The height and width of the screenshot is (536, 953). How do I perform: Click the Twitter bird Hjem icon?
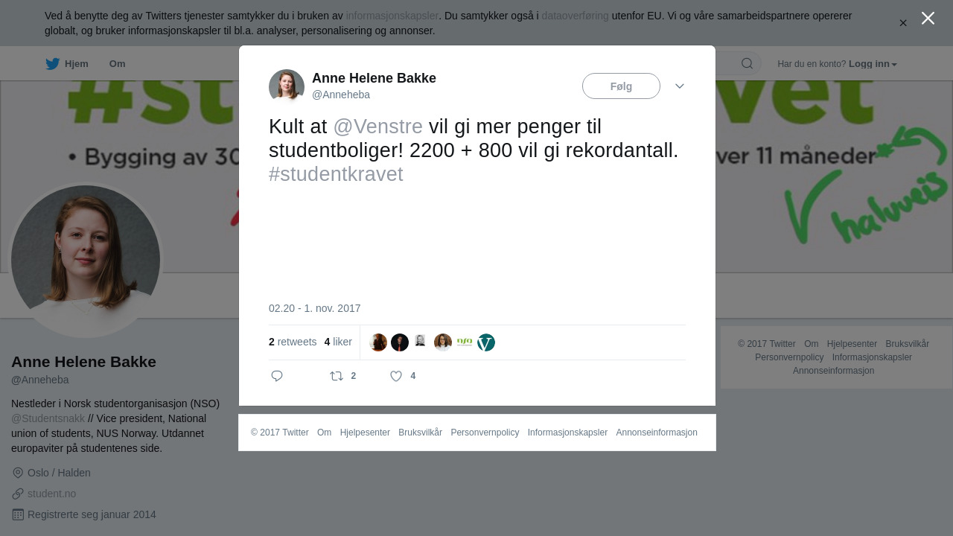(52, 64)
